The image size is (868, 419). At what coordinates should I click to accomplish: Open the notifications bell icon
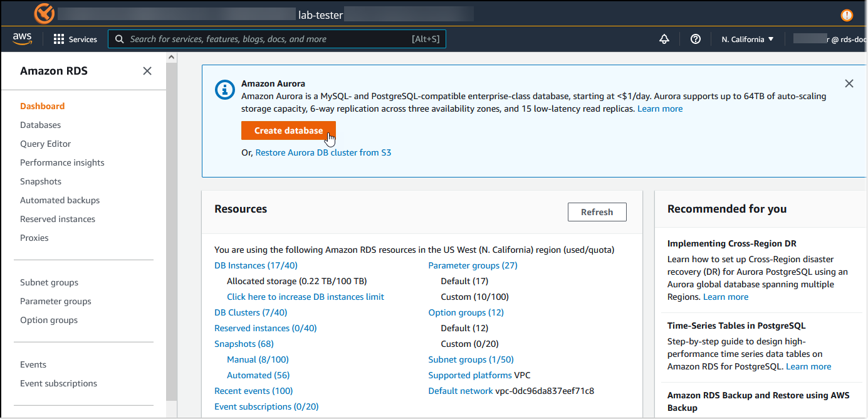click(x=664, y=39)
